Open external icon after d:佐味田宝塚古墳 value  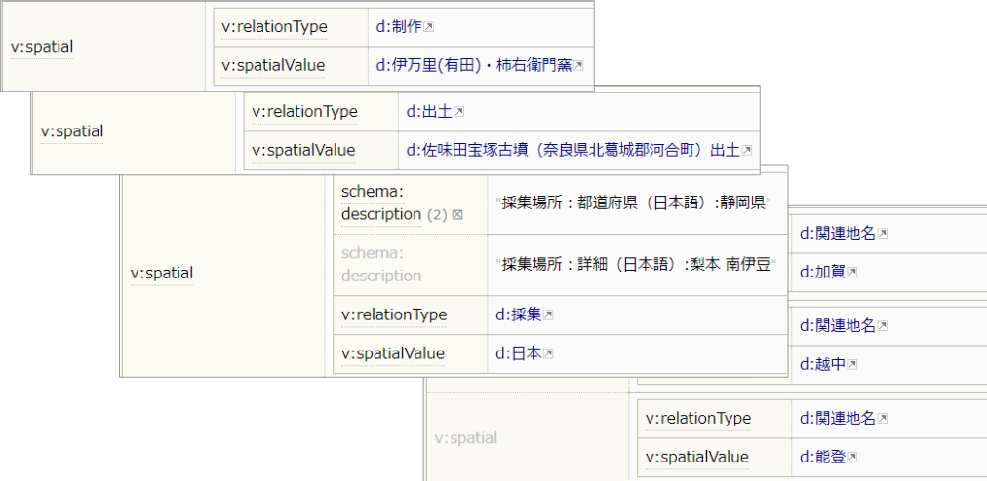tap(747, 151)
